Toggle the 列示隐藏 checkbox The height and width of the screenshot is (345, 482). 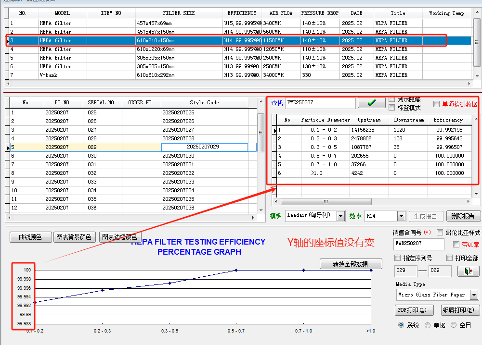(x=391, y=99)
